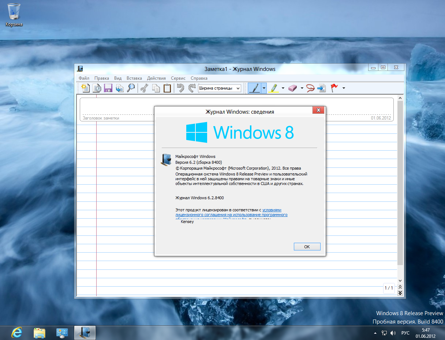The image size is (445, 340).
Task: Click the text Журнал Windows 6.2.8400
Action: [199, 198]
